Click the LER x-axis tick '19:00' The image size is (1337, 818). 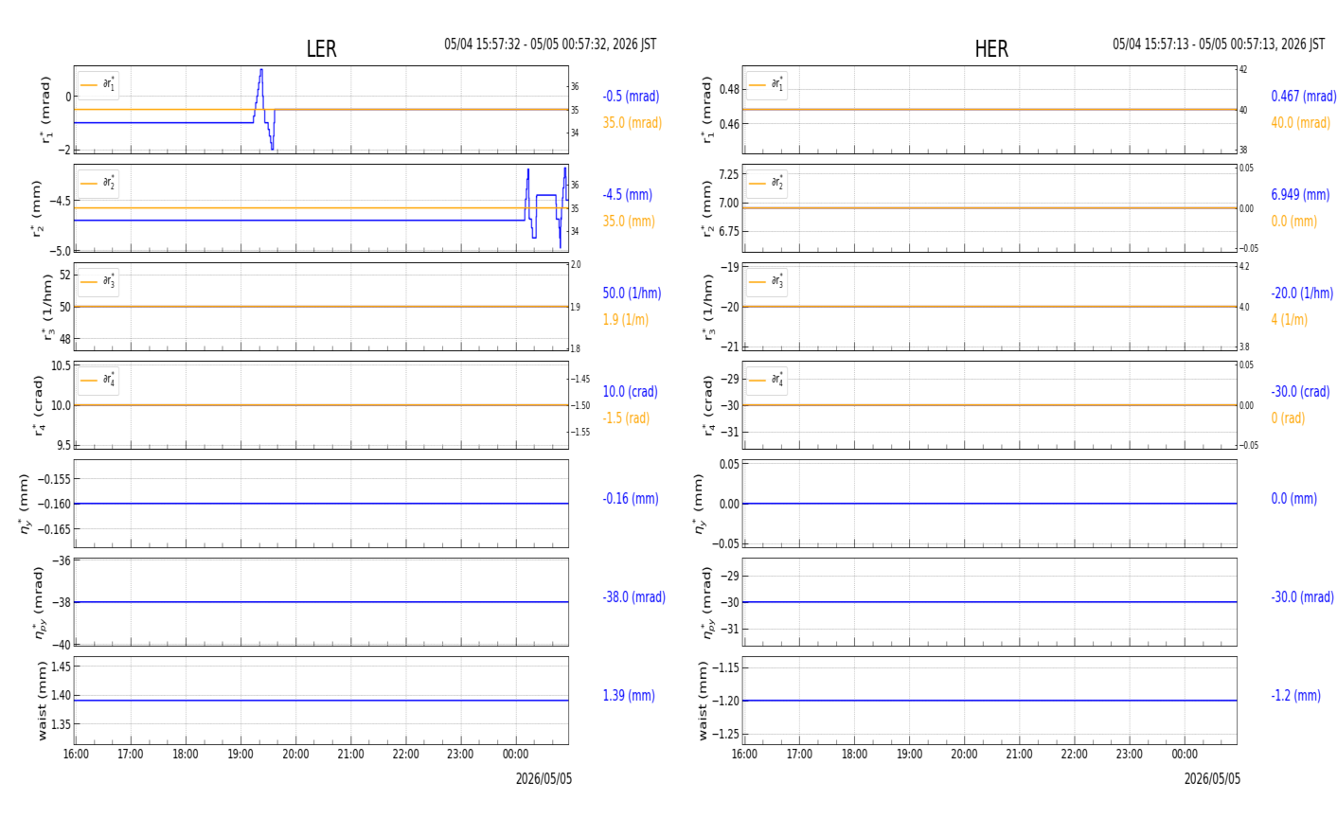241,755
